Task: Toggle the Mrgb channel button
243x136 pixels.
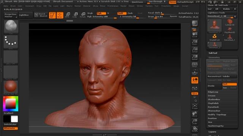Action: coord(90,13)
